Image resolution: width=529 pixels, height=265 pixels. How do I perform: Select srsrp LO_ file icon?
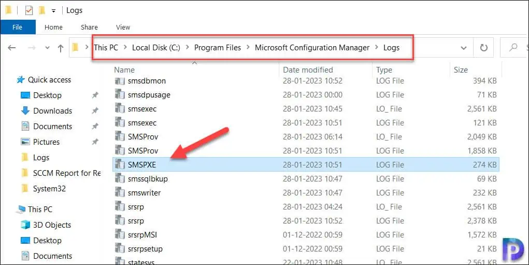click(x=120, y=206)
